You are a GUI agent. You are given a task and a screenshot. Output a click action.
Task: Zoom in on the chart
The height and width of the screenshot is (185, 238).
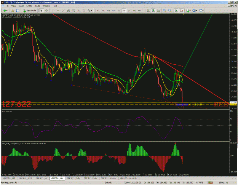coord(165,11)
